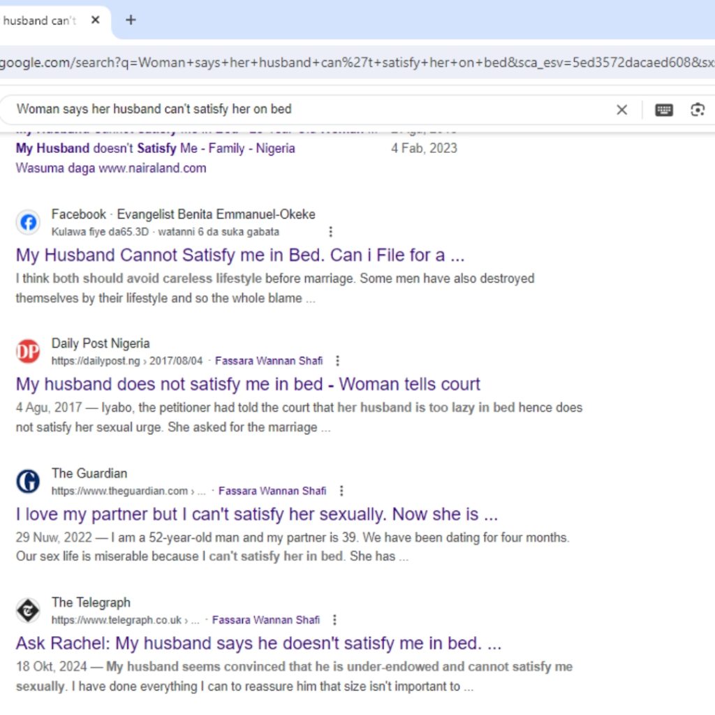This screenshot has width=715, height=715.
Task: Open a new browser tab
Action: click(131, 20)
